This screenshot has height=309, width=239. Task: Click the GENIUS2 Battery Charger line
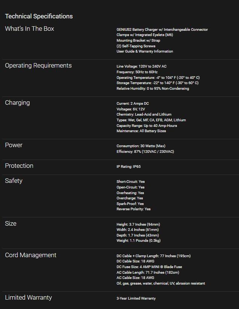click(162, 29)
